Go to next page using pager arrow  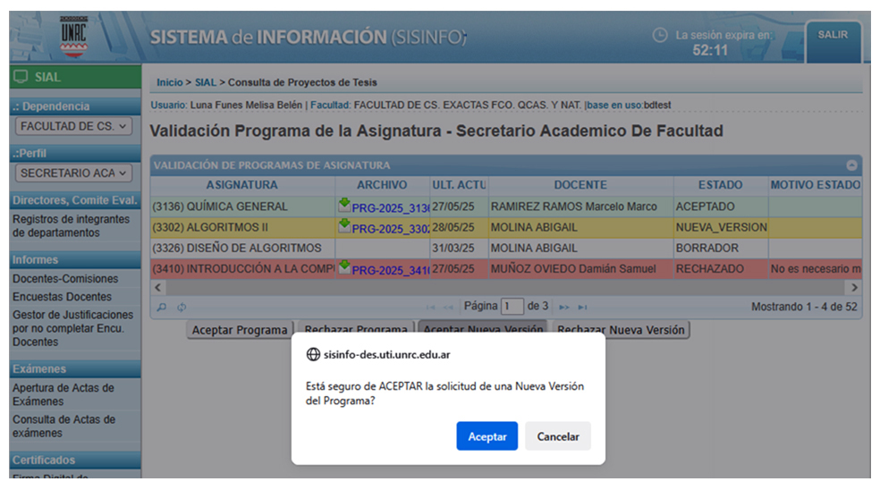(x=563, y=308)
